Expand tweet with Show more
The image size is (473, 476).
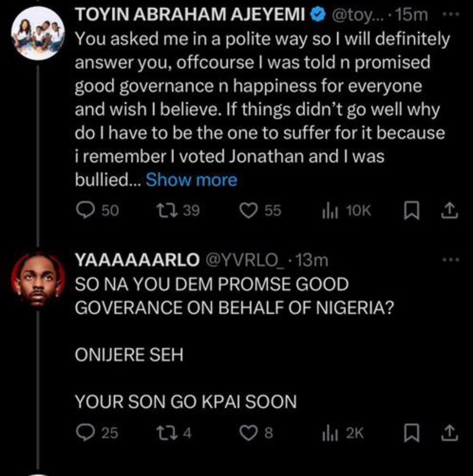pos(191,180)
